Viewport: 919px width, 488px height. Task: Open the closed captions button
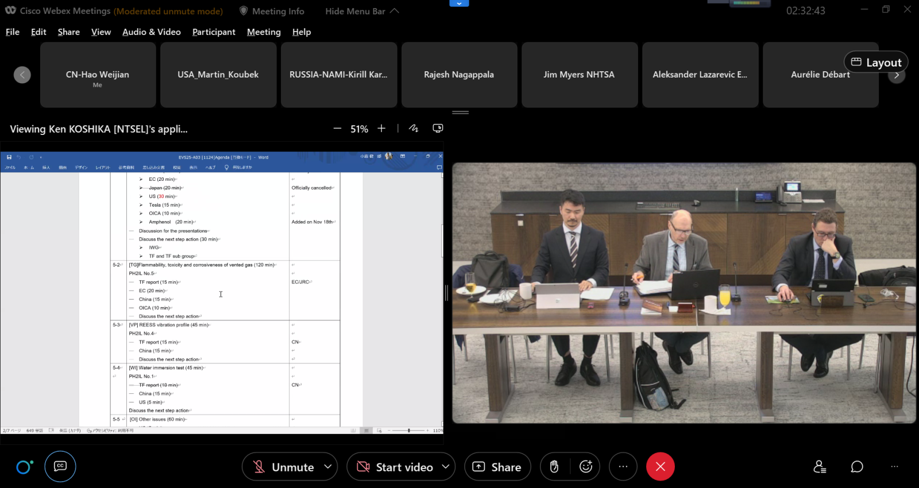click(60, 466)
